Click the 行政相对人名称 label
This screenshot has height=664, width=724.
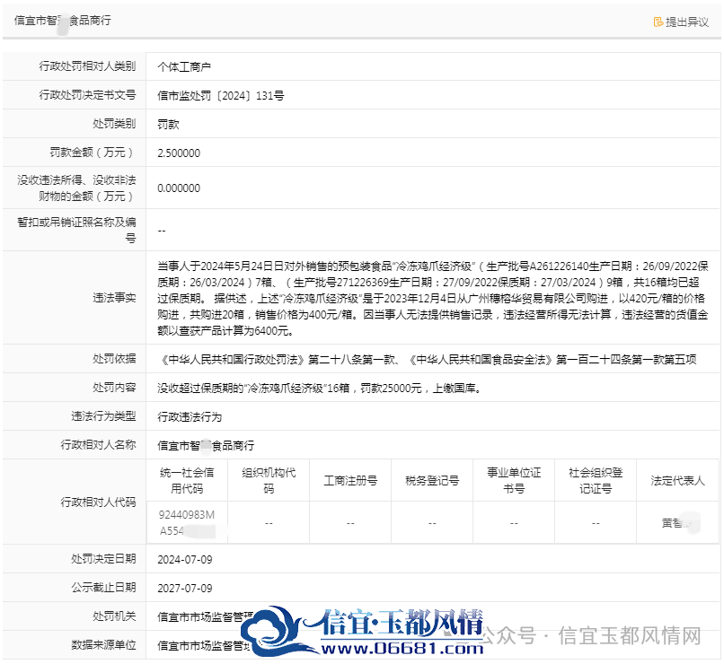(x=98, y=444)
